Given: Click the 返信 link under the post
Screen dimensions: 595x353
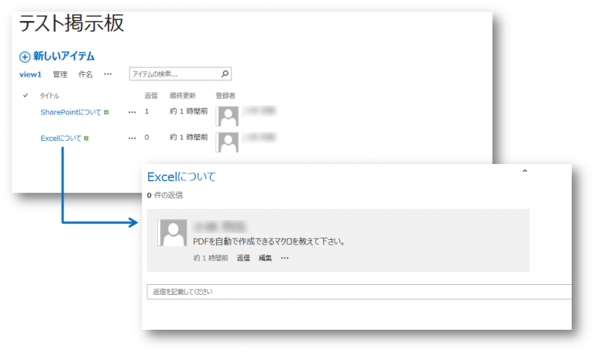Looking at the screenshot, I should [243, 258].
